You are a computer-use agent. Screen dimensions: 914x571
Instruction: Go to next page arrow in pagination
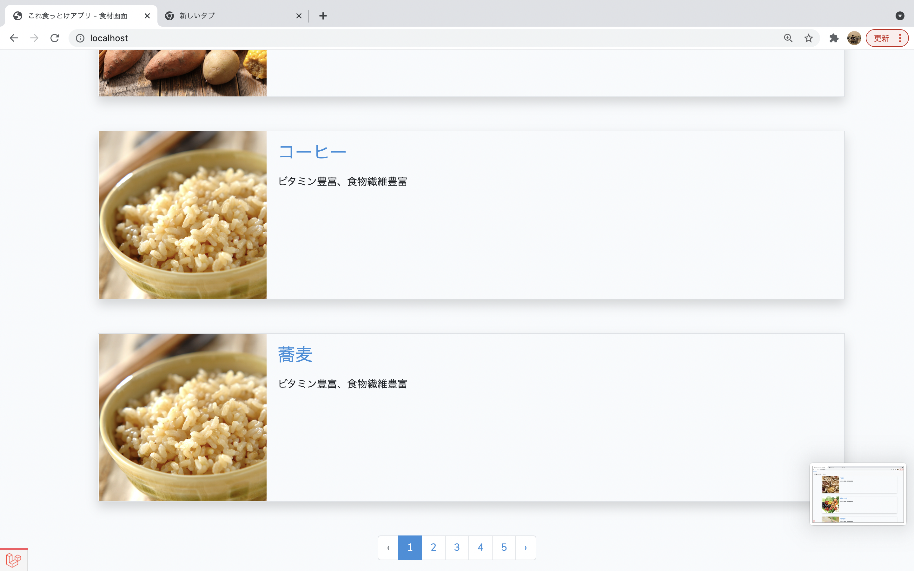tap(526, 548)
